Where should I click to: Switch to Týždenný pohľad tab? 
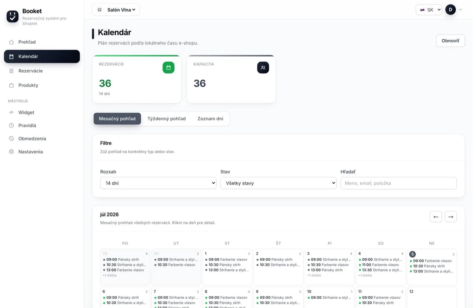(x=166, y=119)
